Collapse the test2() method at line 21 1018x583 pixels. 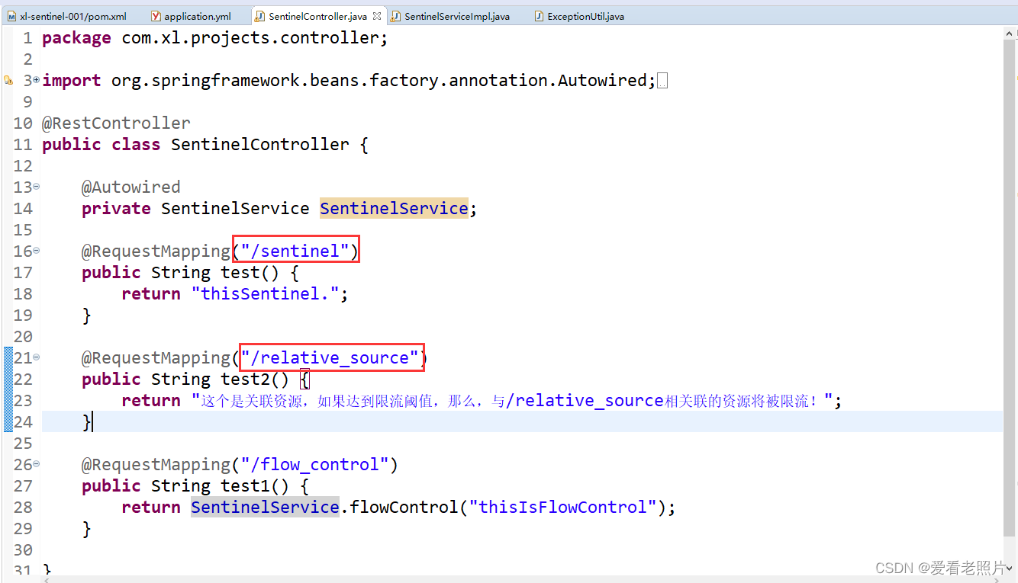[36, 357]
